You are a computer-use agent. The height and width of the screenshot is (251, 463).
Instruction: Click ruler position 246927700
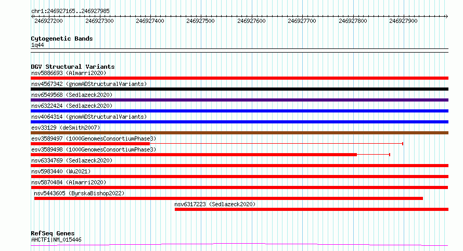(x=302, y=21)
